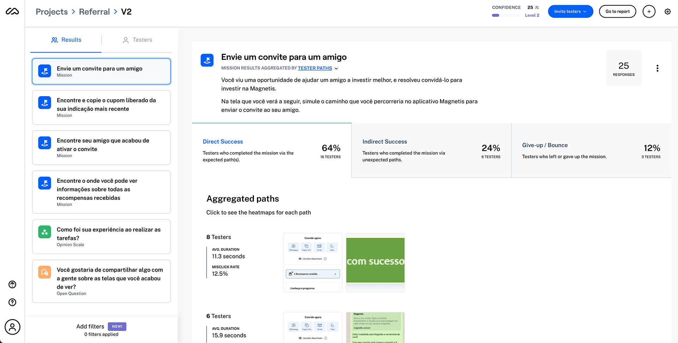
Task: Click the plus circle button
Action: coord(649,12)
